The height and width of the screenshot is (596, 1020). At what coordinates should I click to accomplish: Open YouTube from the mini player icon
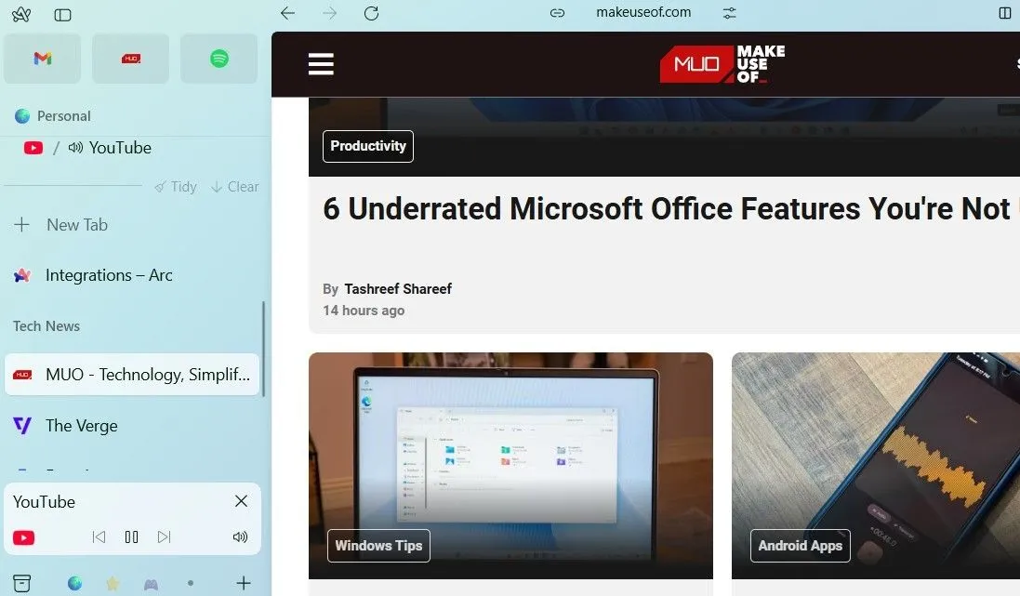pyautogui.click(x=24, y=538)
